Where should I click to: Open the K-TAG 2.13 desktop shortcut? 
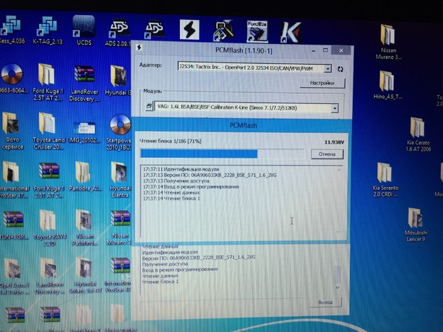tap(48, 28)
